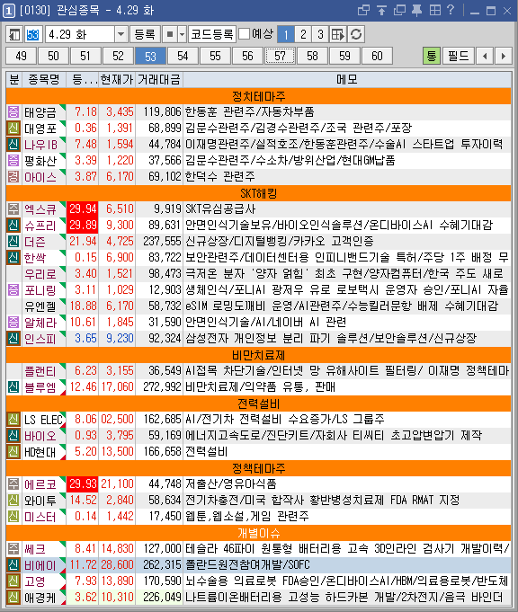
Task: Switch to group tab 49
Action: click(x=21, y=57)
